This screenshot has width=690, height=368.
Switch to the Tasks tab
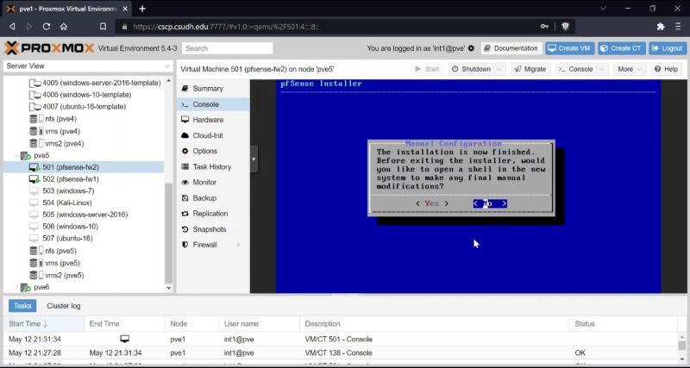tap(22, 306)
